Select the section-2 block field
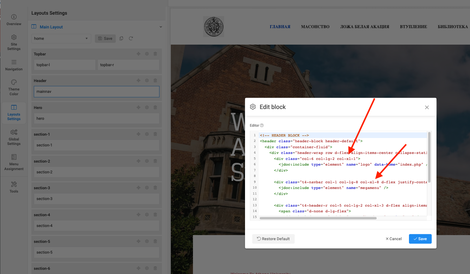 click(97, 172)
